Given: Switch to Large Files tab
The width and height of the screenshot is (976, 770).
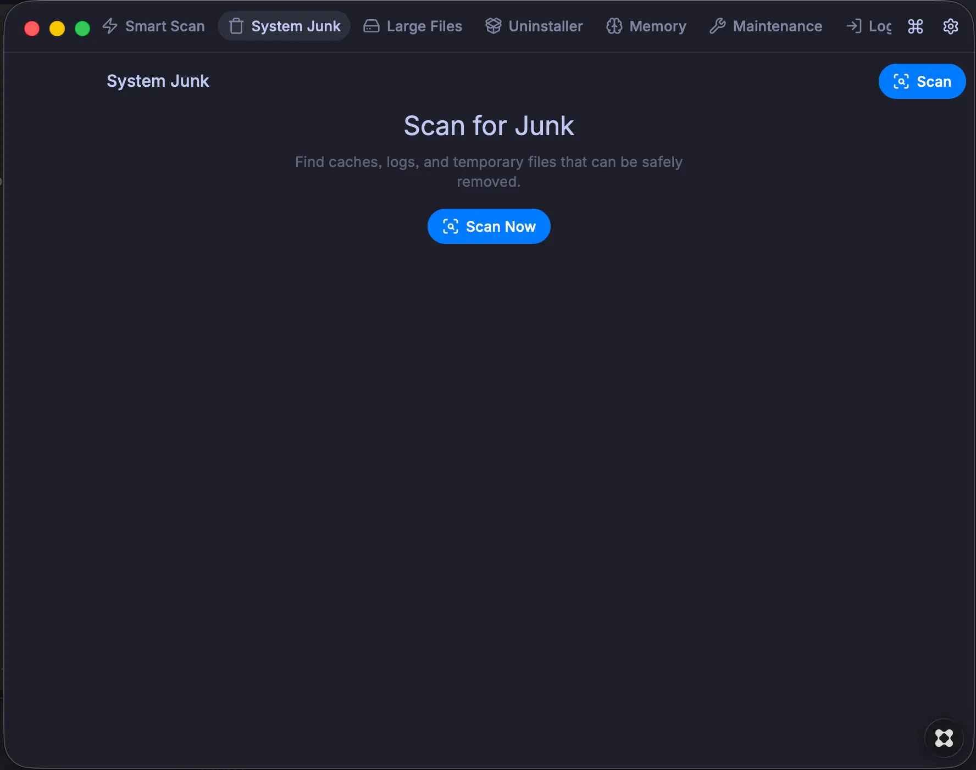Looking at the screenshot, I should click(x=413, y=26).
